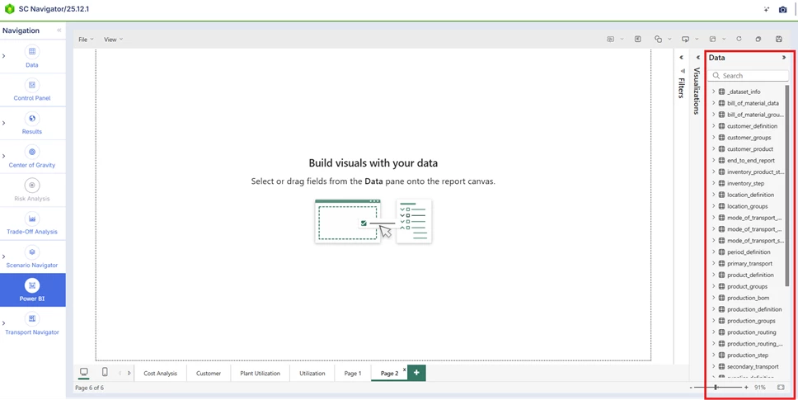Click the SC Navigator logo icon
798x400 pixels.
click(x=9, y=9)
